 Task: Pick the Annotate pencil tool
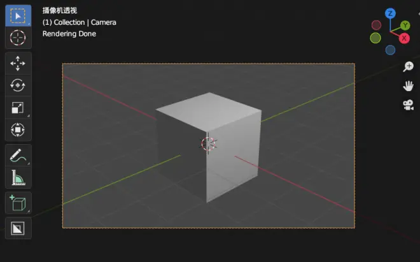(x=18, y=156)
